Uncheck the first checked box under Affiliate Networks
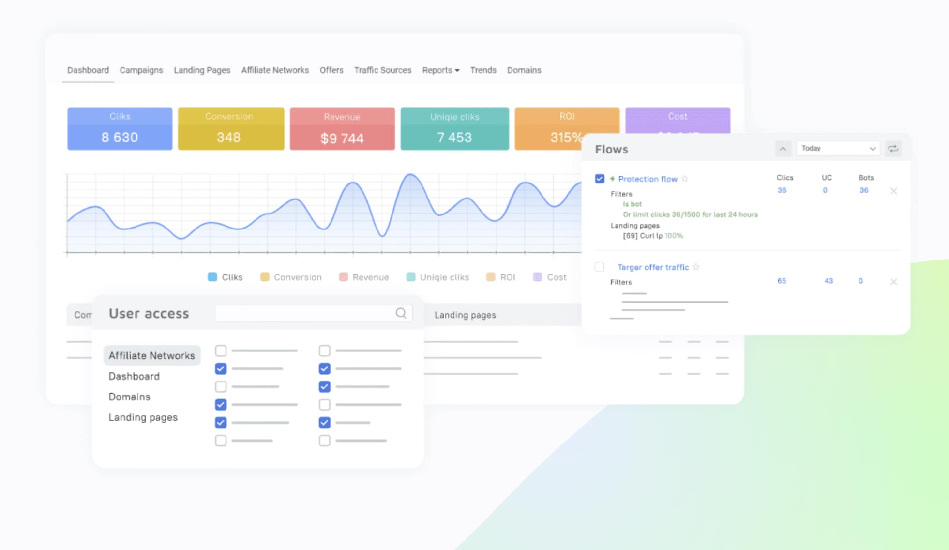Screen dimensions: 949x550 pos(221,368)
